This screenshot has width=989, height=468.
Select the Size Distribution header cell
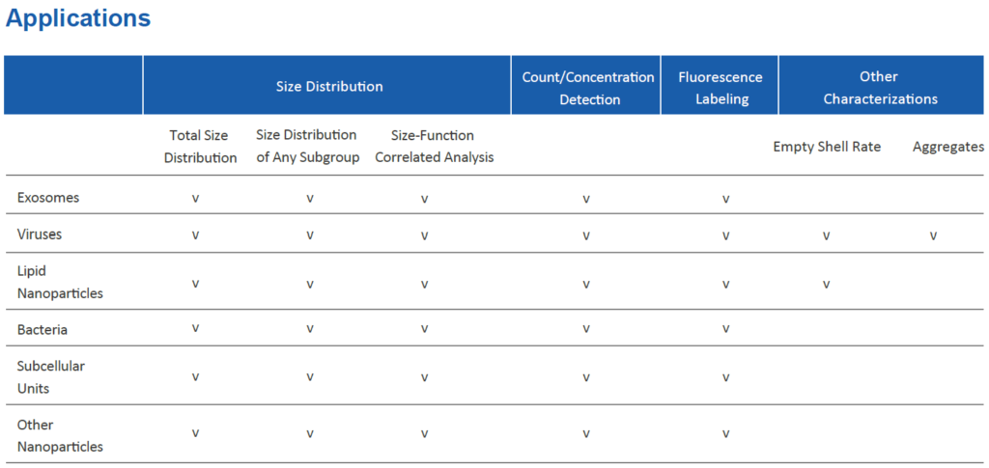(x=327, y=85)
